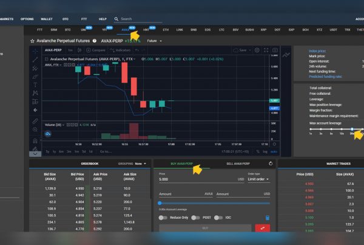Click the chart panel icon right of the chart
Image resolution: width=364 pixels, height=245 pixels.
click(286, 55)
